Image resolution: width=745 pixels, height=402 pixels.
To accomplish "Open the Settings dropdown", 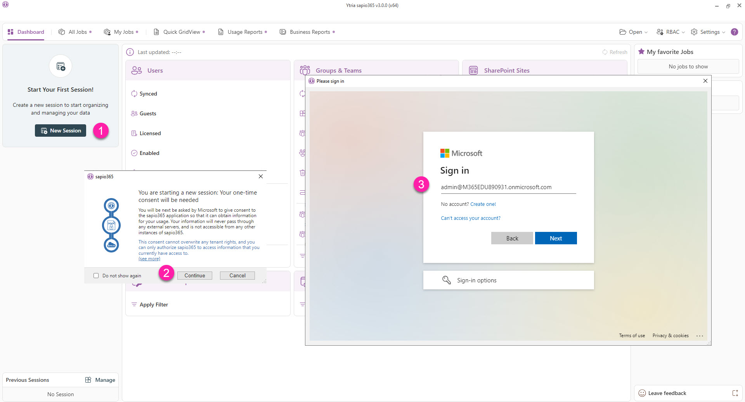I will pyautogui.click(x=708, y=32).
